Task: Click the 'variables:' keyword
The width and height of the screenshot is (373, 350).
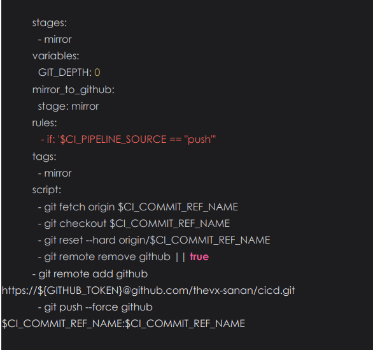Action: 55,56
